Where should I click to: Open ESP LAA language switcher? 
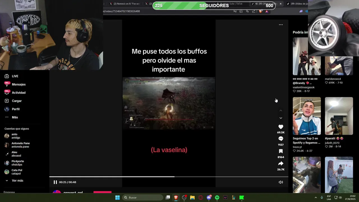point(329,198)
